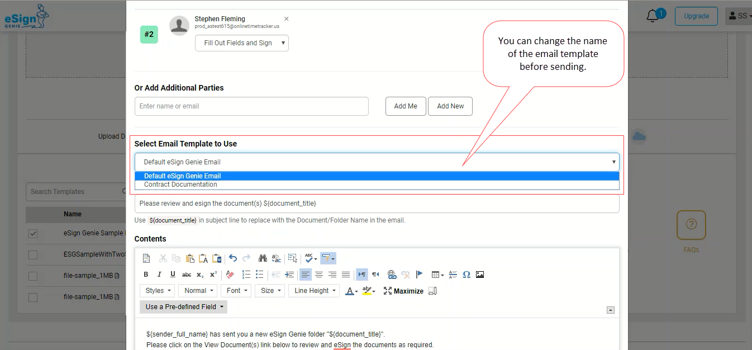Click the Select All icon

pyautogui.click(x=293, y=258)
